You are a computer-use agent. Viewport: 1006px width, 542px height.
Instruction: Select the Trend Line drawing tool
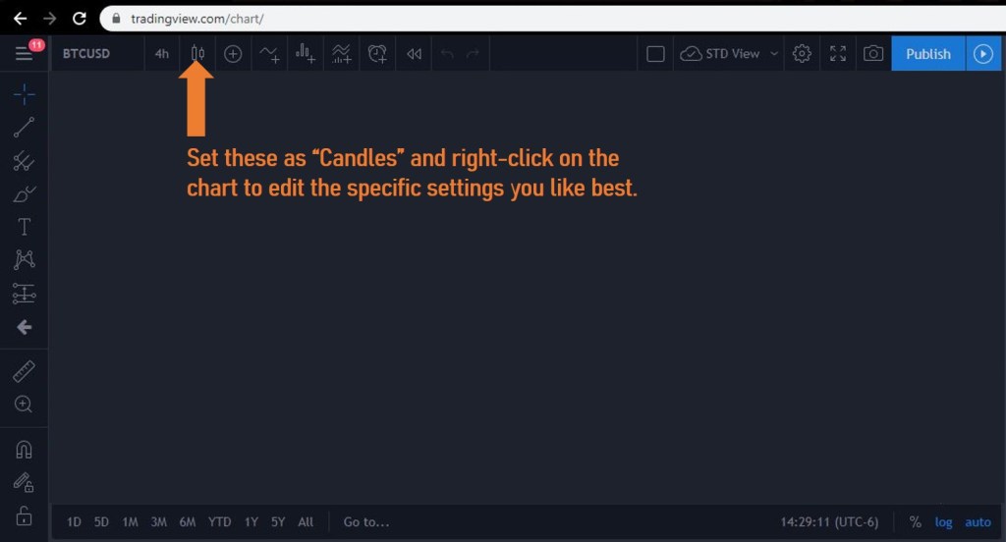coord(25,127)
